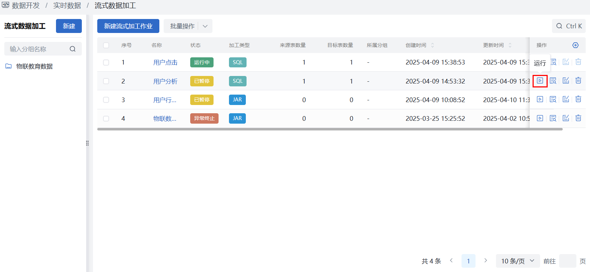Click the 输入分组名称 input field
The height and width of the screenshot is (272, 590).
(x=43, y=49)
